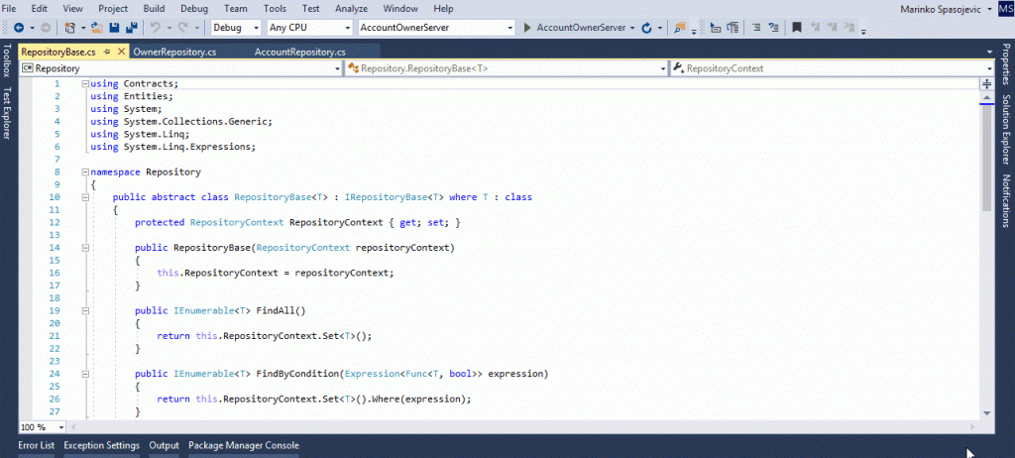This screenshot has width=1015, height=458.
Task: Open the Any CPU platform dropdown
Action: point(309,28)
